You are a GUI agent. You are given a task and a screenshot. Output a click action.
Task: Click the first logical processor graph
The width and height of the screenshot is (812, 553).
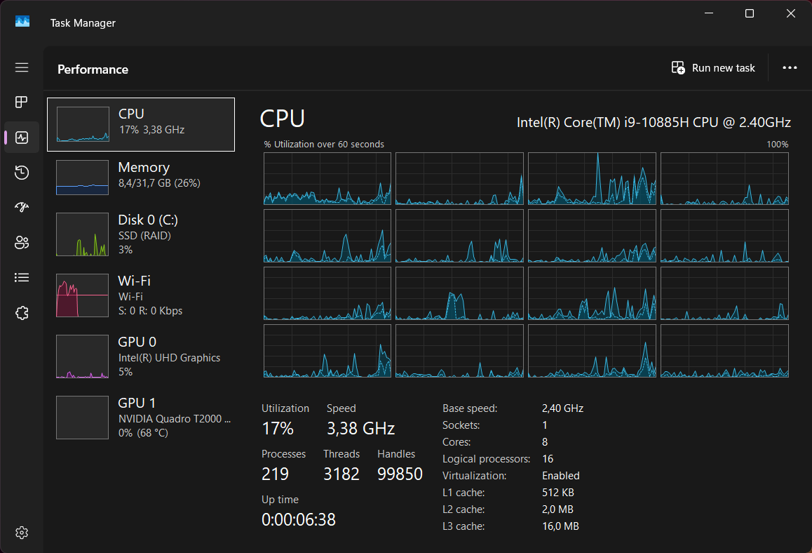(x=327, y=179)
